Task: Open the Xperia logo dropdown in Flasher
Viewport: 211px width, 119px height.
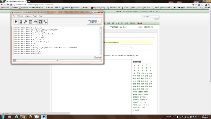Action: click(94, 21)
